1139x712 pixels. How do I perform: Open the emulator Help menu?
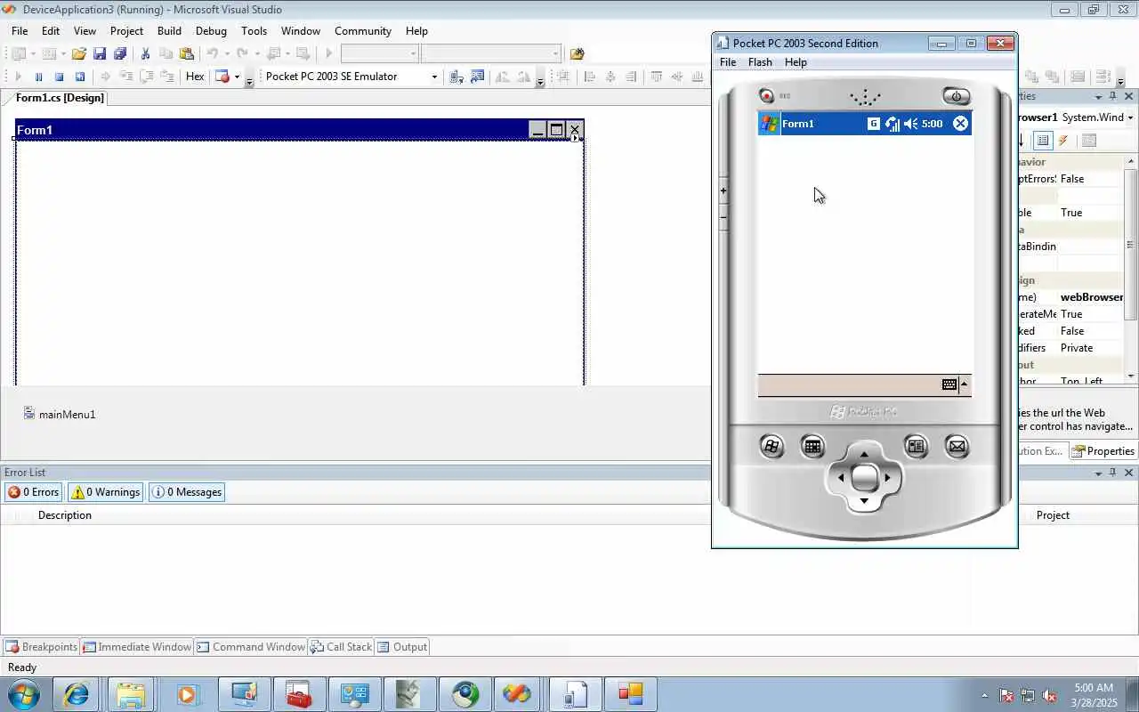[x=796, y=62]
